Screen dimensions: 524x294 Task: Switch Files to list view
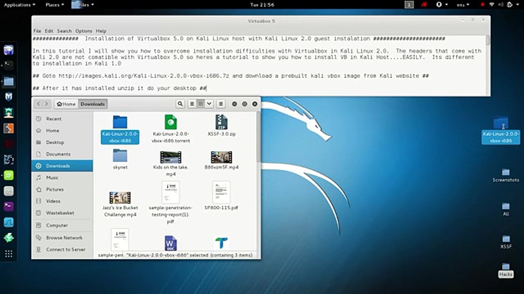tap(192, 104)
